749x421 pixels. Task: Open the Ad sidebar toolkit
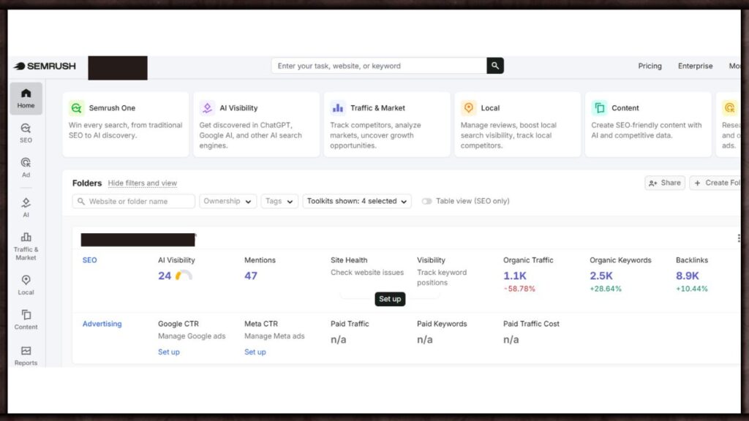pos(26,167)
